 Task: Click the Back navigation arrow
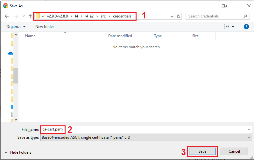(6, 16)
